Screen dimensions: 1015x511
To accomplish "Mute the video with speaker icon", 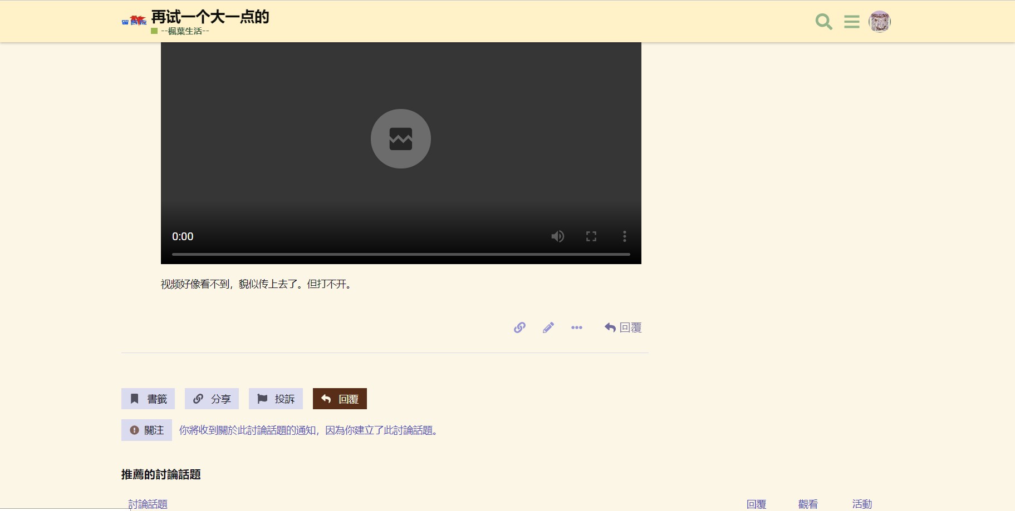I will coord(557,236).
